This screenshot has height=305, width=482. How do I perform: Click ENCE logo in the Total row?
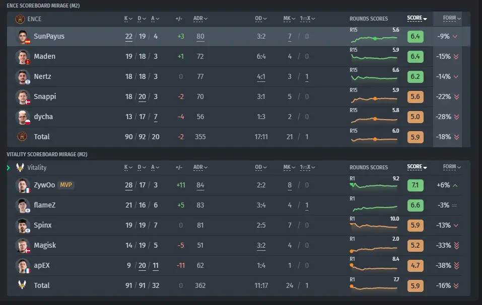click(x=22, y=136)
